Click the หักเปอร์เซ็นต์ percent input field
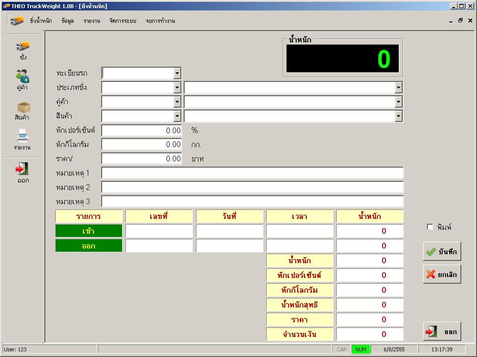This screenshot has width=477, height=357. coord(142,130)
